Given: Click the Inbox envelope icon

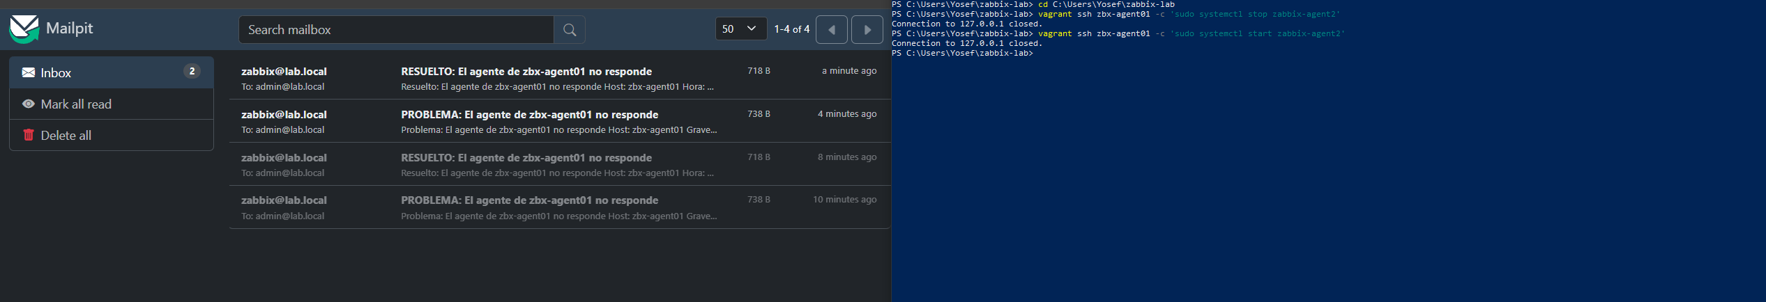Looking at the screenshot, I should (29, 72).
